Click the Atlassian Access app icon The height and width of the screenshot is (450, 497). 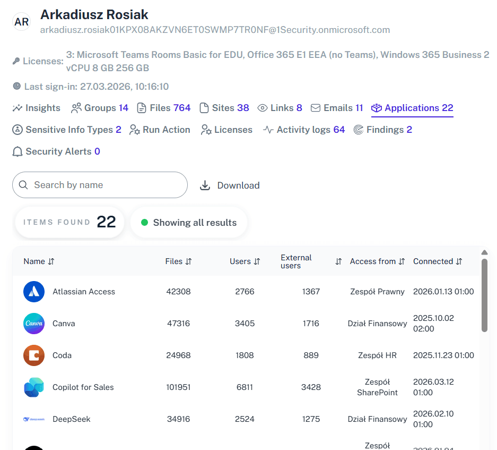pos(34,292)
